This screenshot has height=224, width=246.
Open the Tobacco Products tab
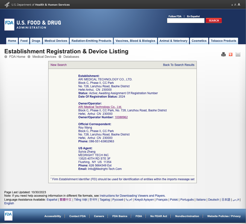click(x=223, y=41)
